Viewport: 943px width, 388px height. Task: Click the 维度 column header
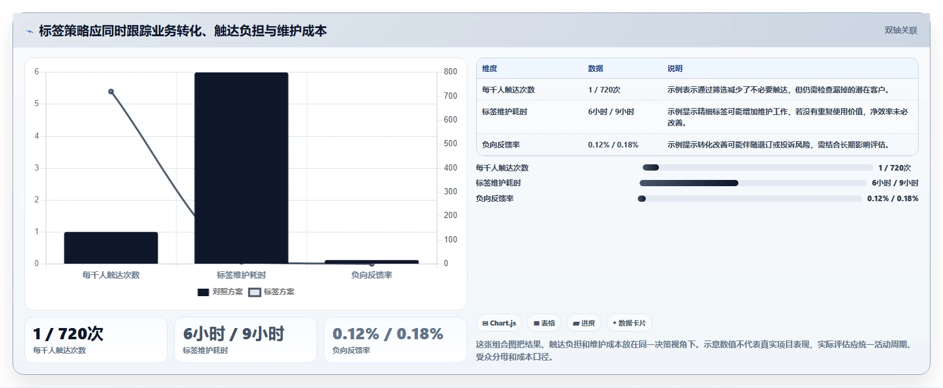click(490, 69)
